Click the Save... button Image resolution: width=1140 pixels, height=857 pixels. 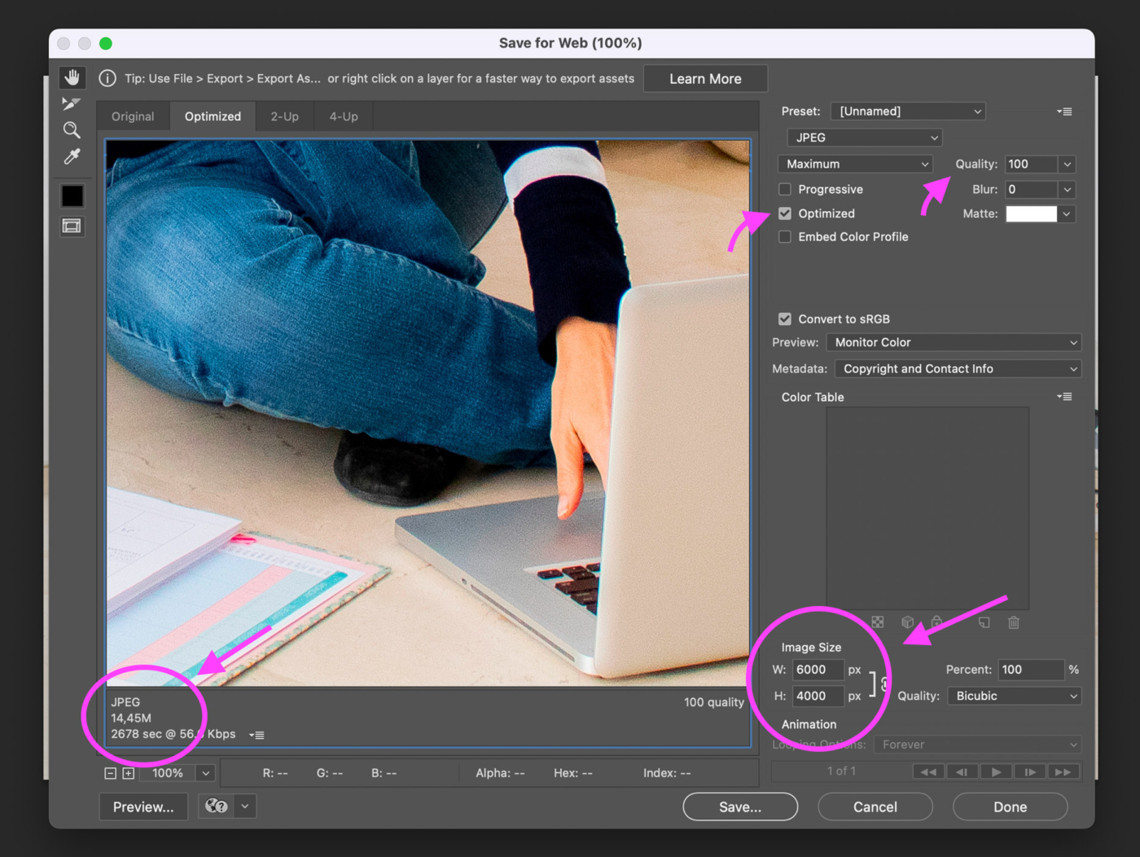(x=739, y=806)
